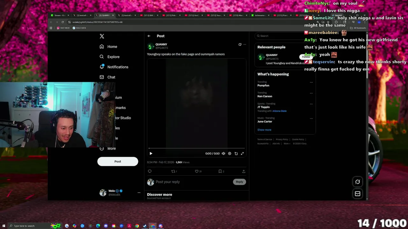Screen dimensions: 408x229
Task: Open video playback settings gear
Action: click(229, 154)
